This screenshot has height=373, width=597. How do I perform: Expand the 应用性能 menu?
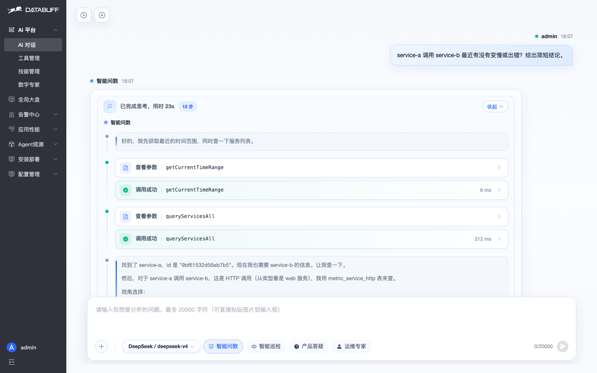pyautogui.click(x=56, y=129)
